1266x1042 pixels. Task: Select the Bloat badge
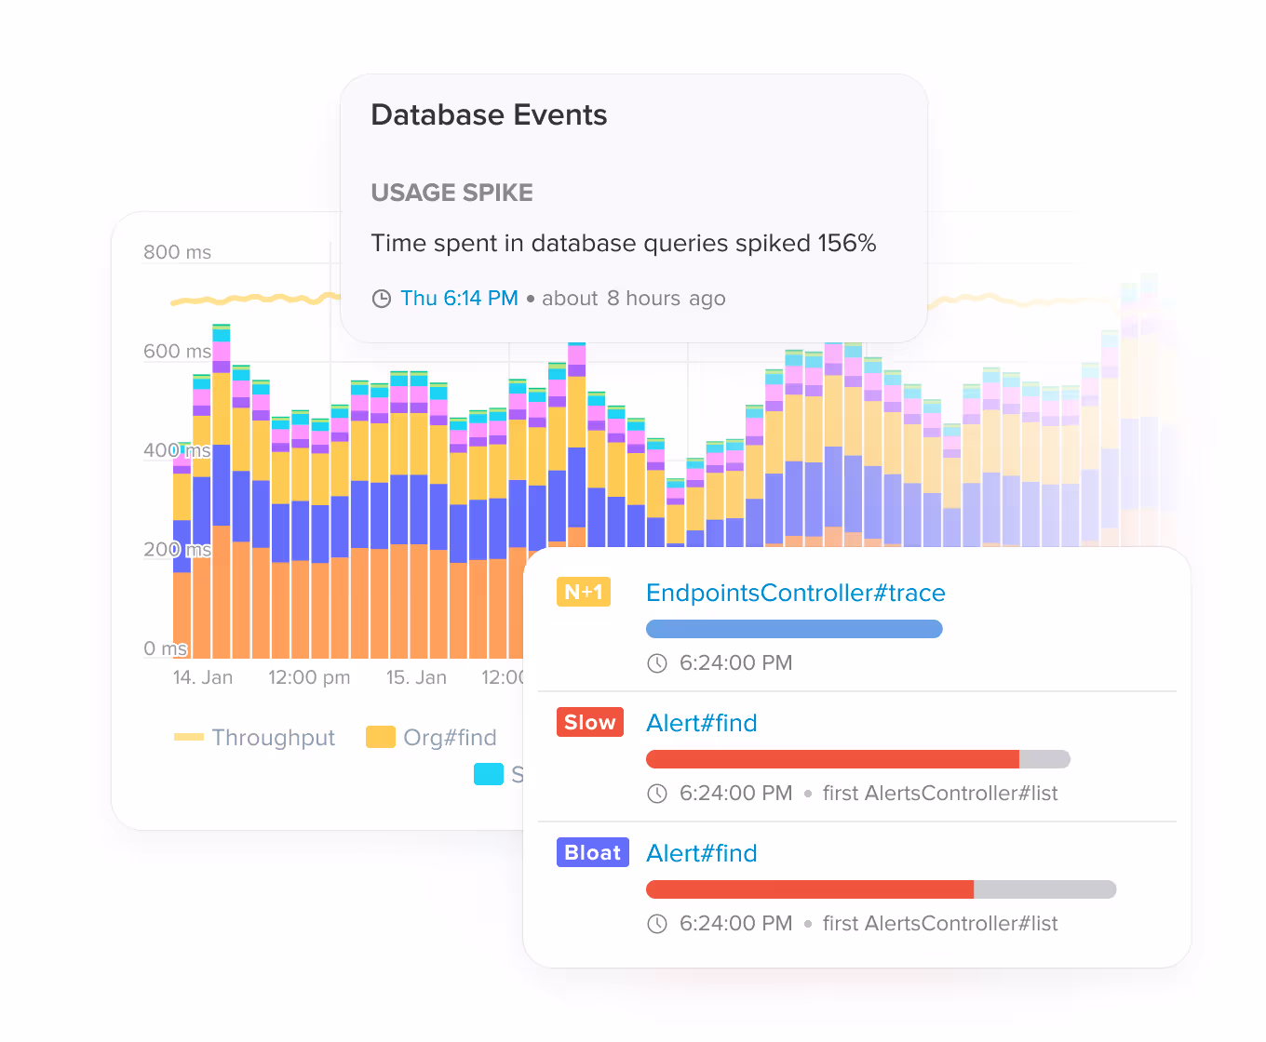tap(592, 852)
